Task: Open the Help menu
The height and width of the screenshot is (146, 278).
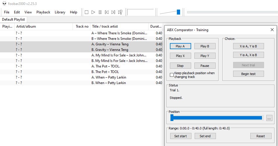Action: (73, 12)
